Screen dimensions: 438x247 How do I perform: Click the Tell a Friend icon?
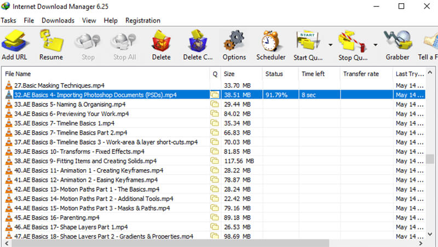coord(431,42)
